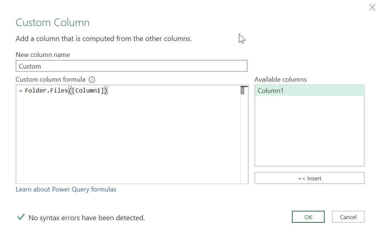Image resolution: width=381 pixels, height=238 pixels.
Task: Click the scrollbar track below the thumb
Action: pos(244,139)
